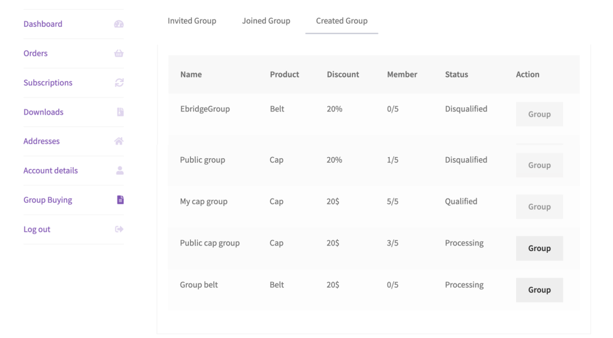This screenshot has width=613, height=338.
Task: Click the Log out arrow icon
Action: click(119, 229)
